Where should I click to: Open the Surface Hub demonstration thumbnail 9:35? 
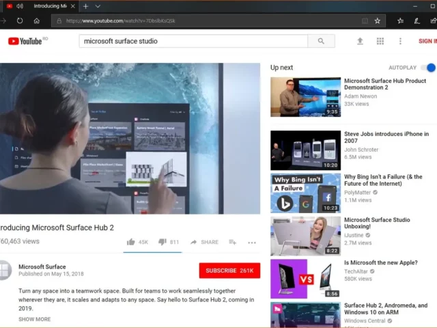pos(305,97)
